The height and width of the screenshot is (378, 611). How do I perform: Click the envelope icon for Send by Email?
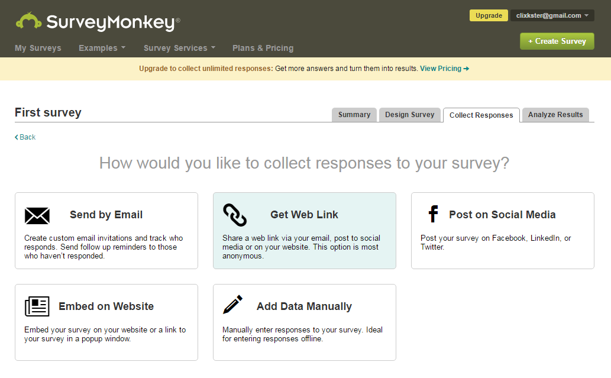click(37, 215)
